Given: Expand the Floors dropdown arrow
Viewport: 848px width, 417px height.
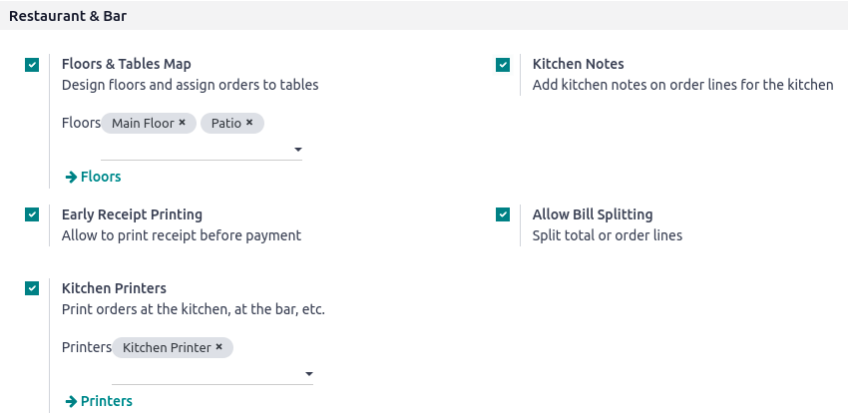Looking at the screenshot, I should click(297, 151).
